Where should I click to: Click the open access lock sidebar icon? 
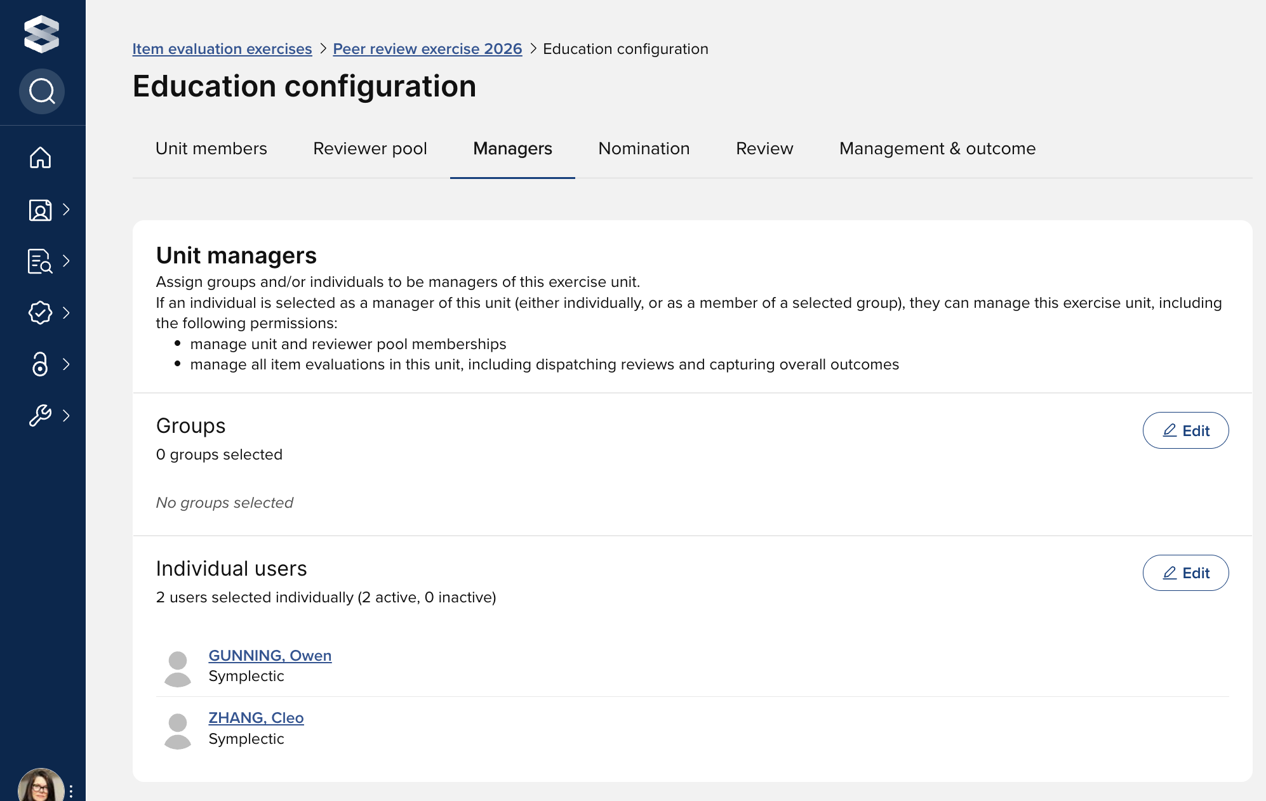[40, 364]
